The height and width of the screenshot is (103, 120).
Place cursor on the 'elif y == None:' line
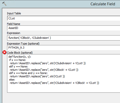coord(19,66)
